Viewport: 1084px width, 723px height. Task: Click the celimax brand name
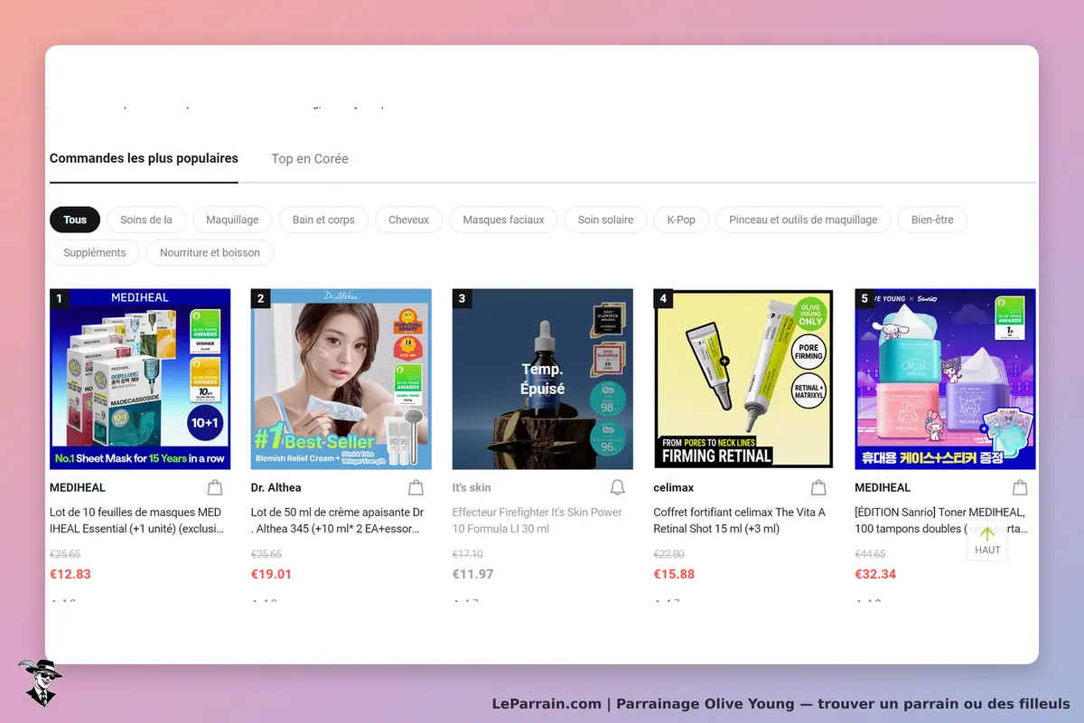pos(674,488)
